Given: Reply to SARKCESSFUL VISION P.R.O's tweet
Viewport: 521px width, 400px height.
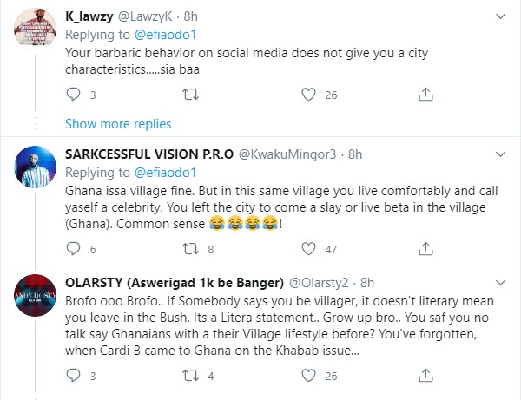Looking at the screenshot, I should 73,249.
